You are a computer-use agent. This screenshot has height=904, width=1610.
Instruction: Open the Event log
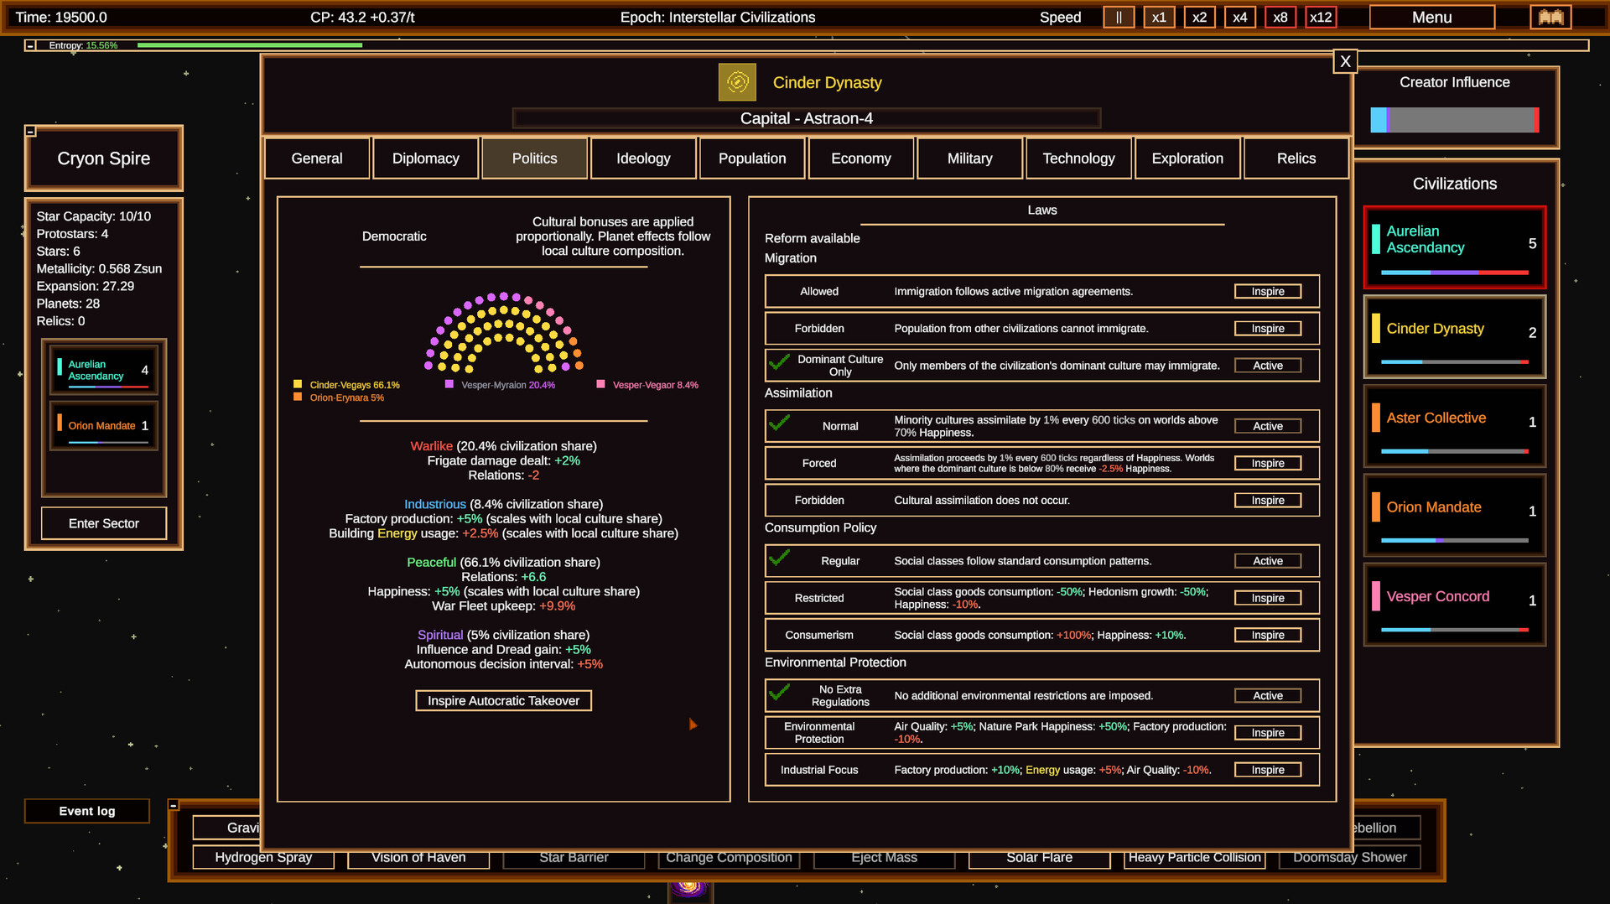point(87,811)
